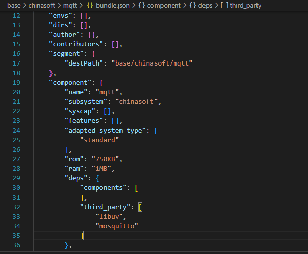Click line number 29 in the gutter
This screenshot has height=254, width=308.
pos(15,177)
